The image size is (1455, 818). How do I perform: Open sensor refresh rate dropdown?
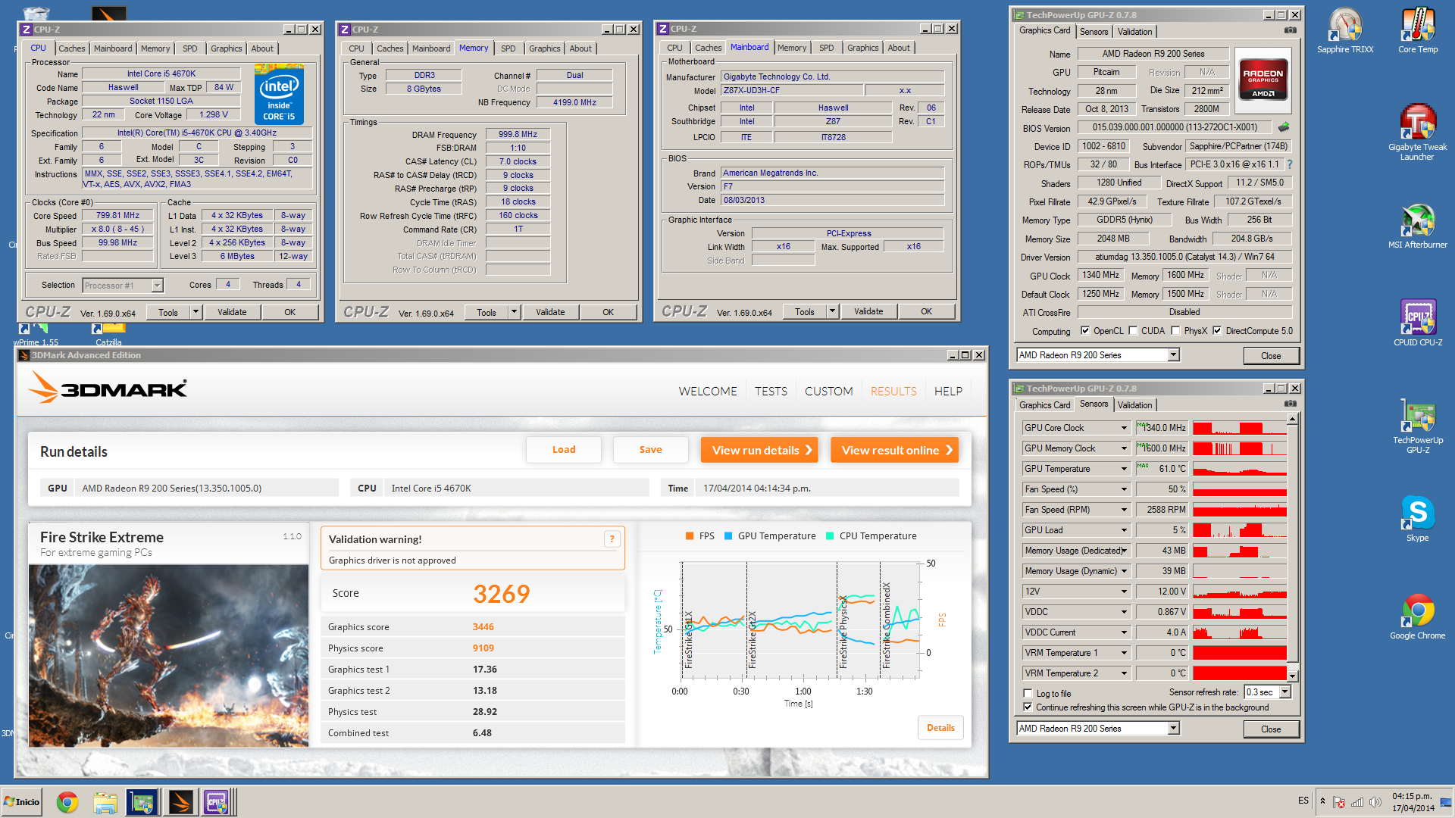[x=1284, y=692]
